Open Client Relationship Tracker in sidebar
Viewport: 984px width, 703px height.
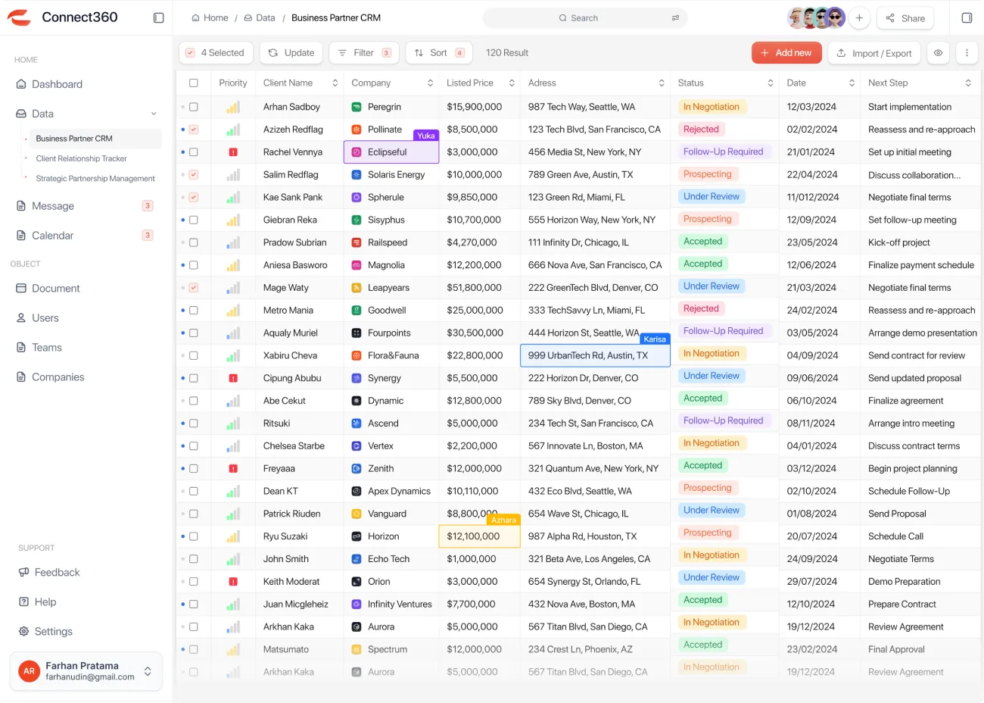[81, 158]
